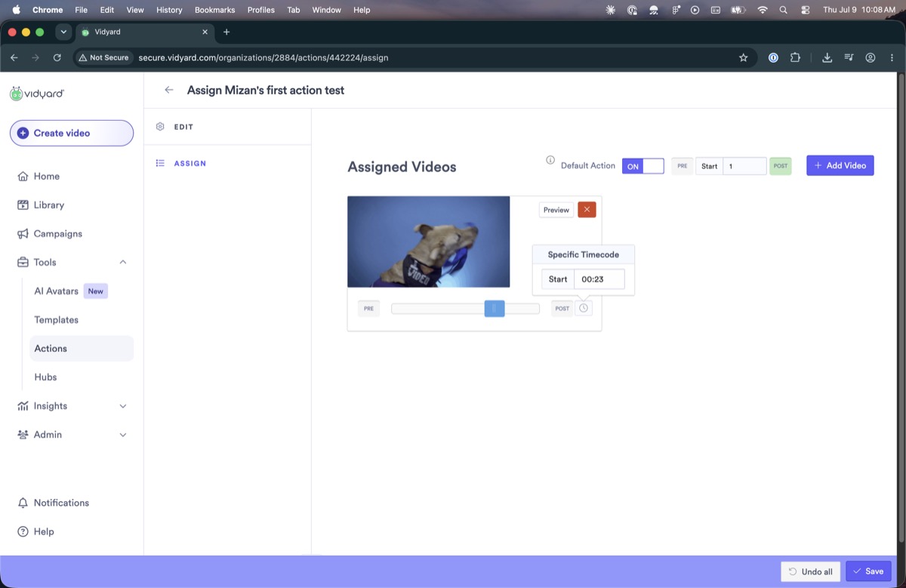Click the Insights chart icon

click(x=23, y=405)
